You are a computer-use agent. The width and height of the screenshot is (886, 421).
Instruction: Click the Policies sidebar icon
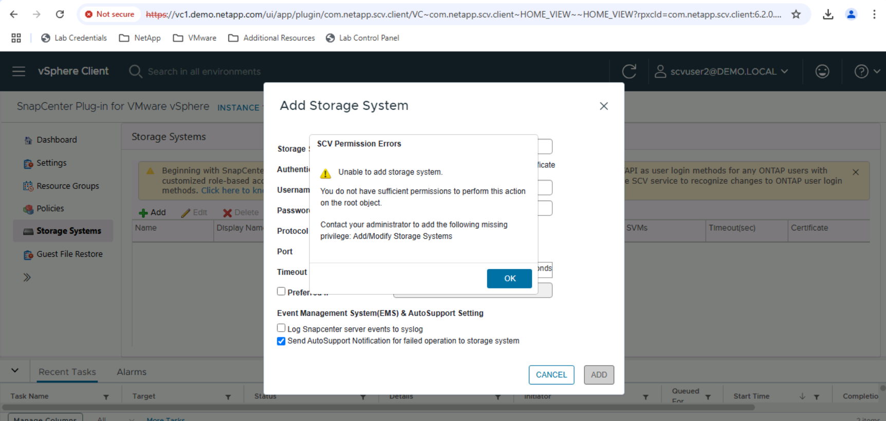coord(28,209)
